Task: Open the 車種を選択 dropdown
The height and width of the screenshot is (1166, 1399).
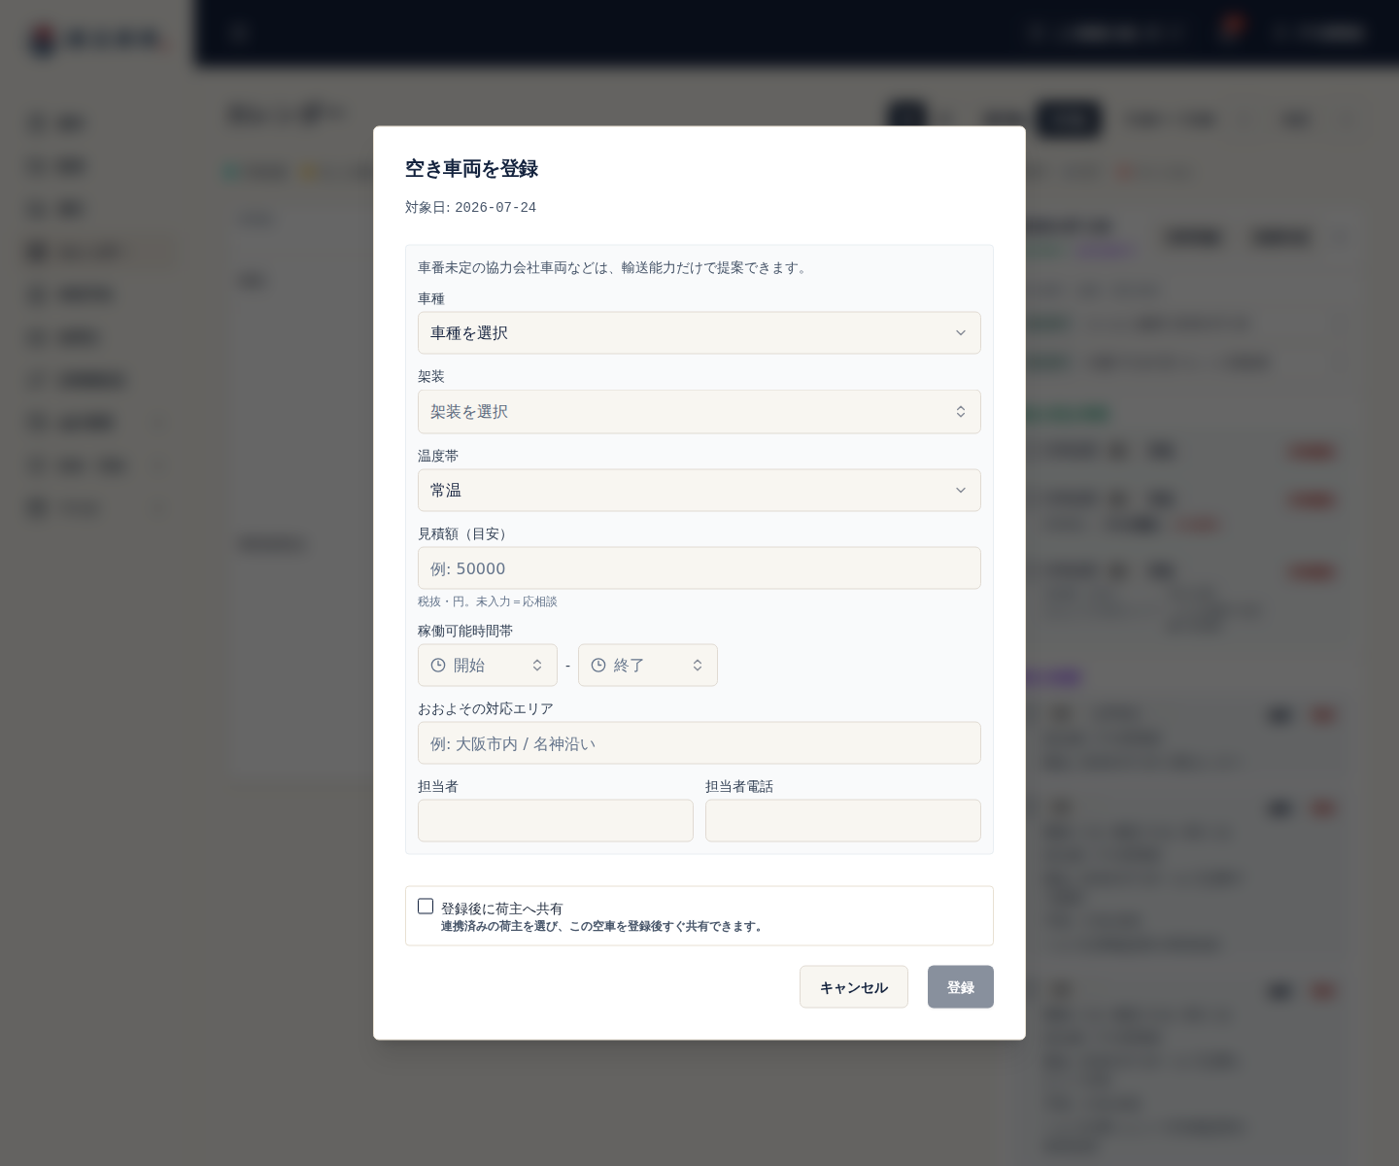Action: (699, 332)
